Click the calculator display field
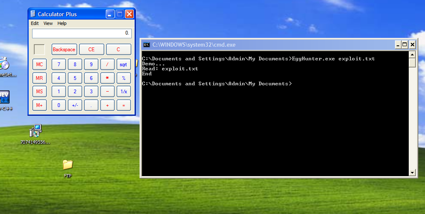 point(82,33)
